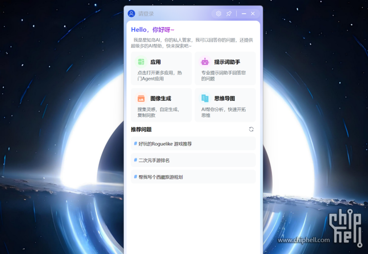Open the 思维导图 card title

coord(224,98)
